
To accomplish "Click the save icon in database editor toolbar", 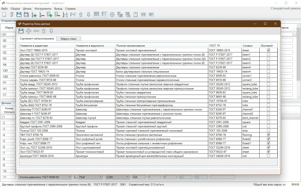I will click(x=21, y=31).
